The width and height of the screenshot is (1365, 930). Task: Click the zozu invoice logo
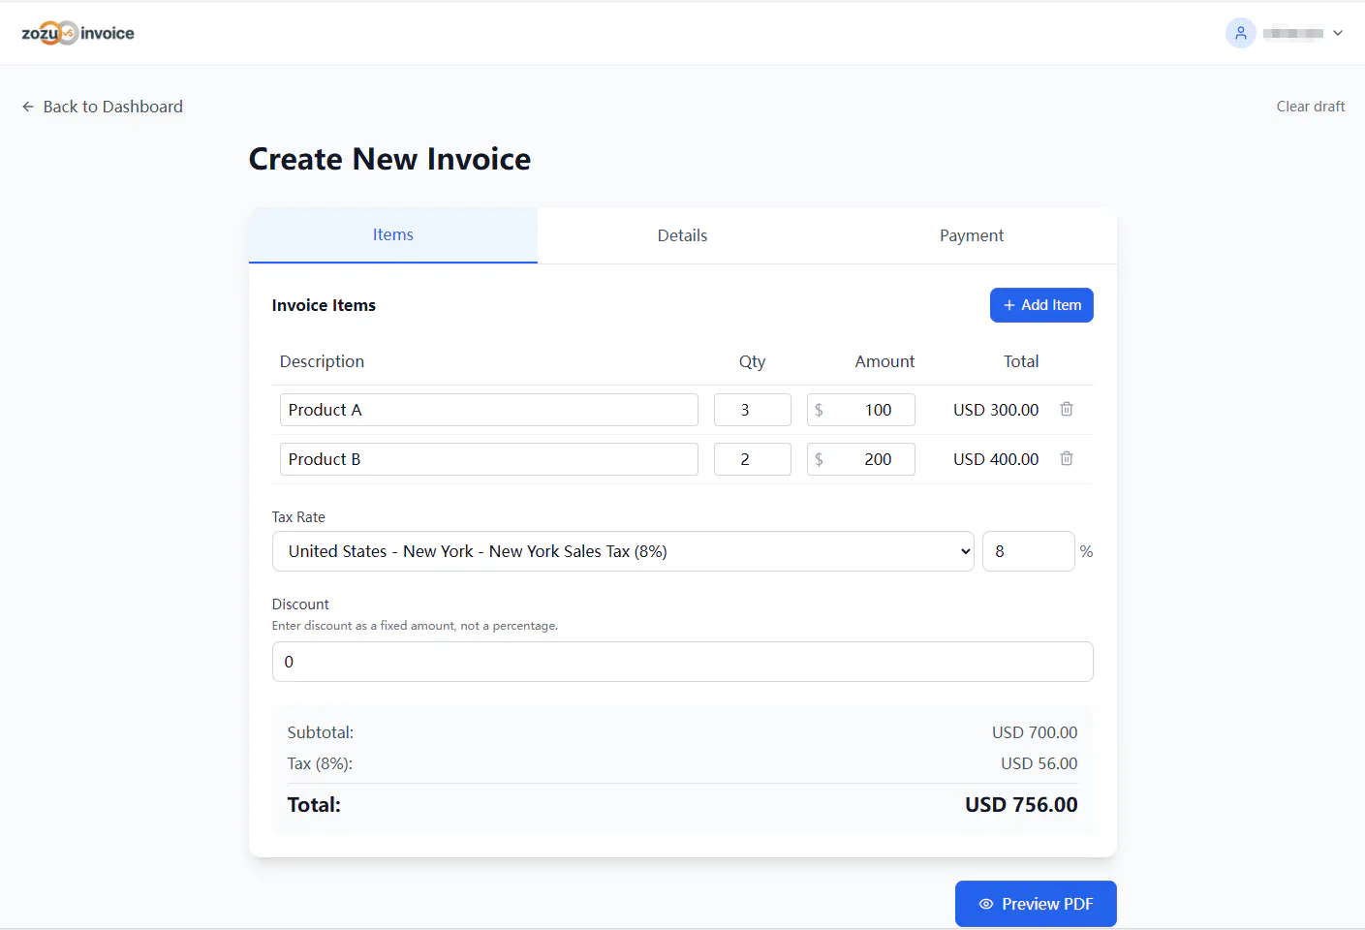pos(78,33)
